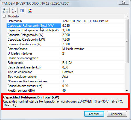
Task: Click the four-colored squares toolbar icon
Action: tap(30, 11)
